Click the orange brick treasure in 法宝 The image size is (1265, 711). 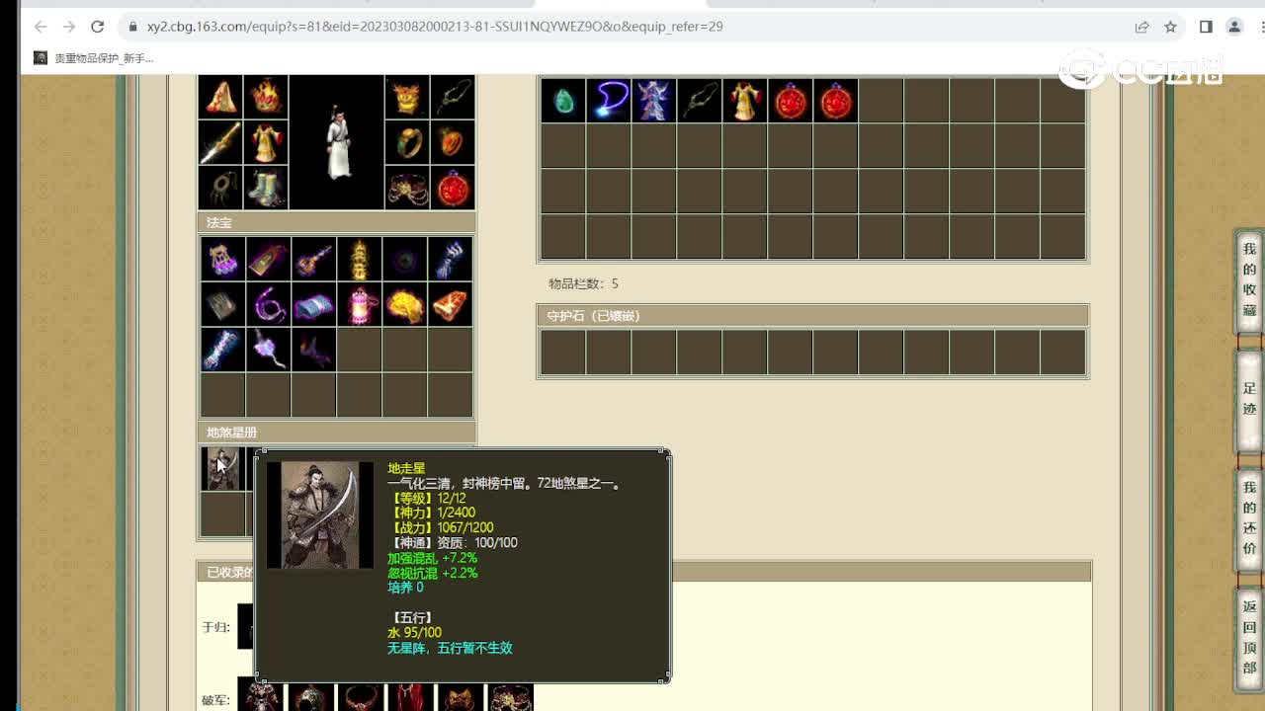(x=450, y=304)
